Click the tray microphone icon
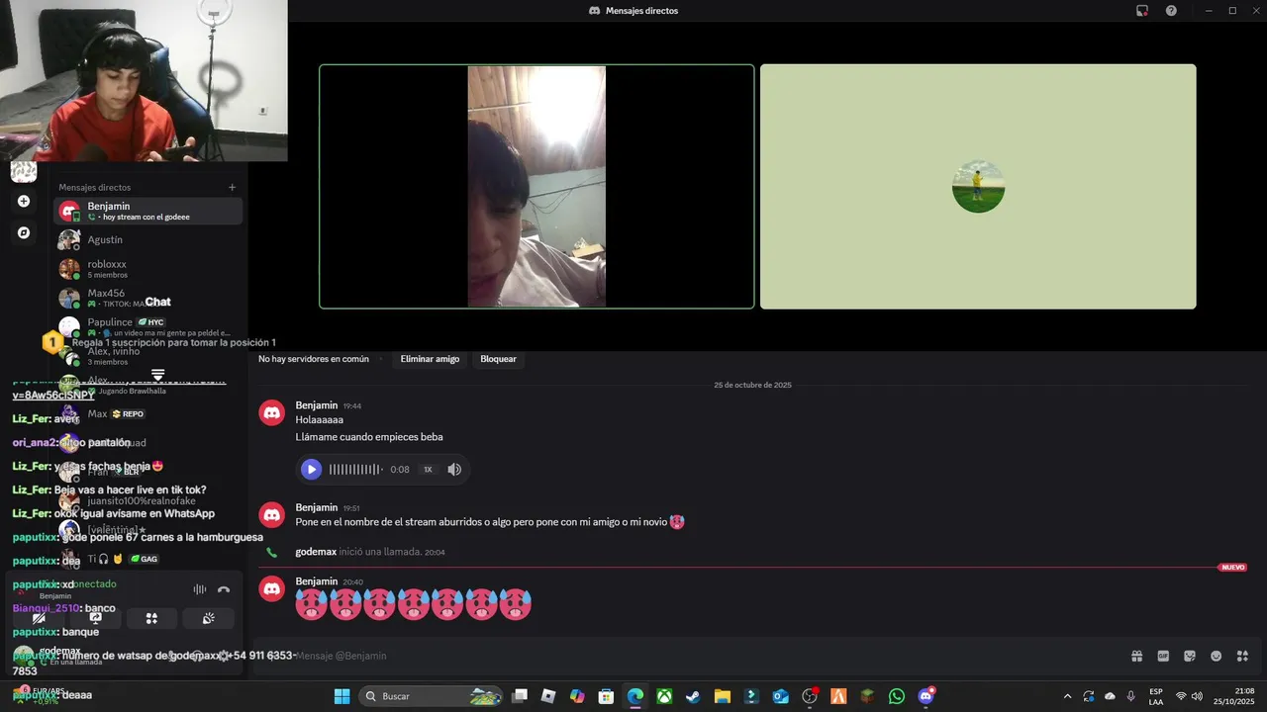1267x712 pixels. point(1130,696)
